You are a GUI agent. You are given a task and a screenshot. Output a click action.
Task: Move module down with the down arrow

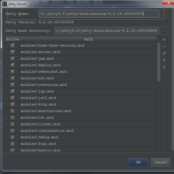[164, 67]
